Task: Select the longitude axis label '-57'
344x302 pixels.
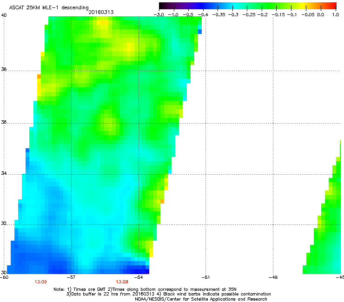Action: tap(71, 277)
